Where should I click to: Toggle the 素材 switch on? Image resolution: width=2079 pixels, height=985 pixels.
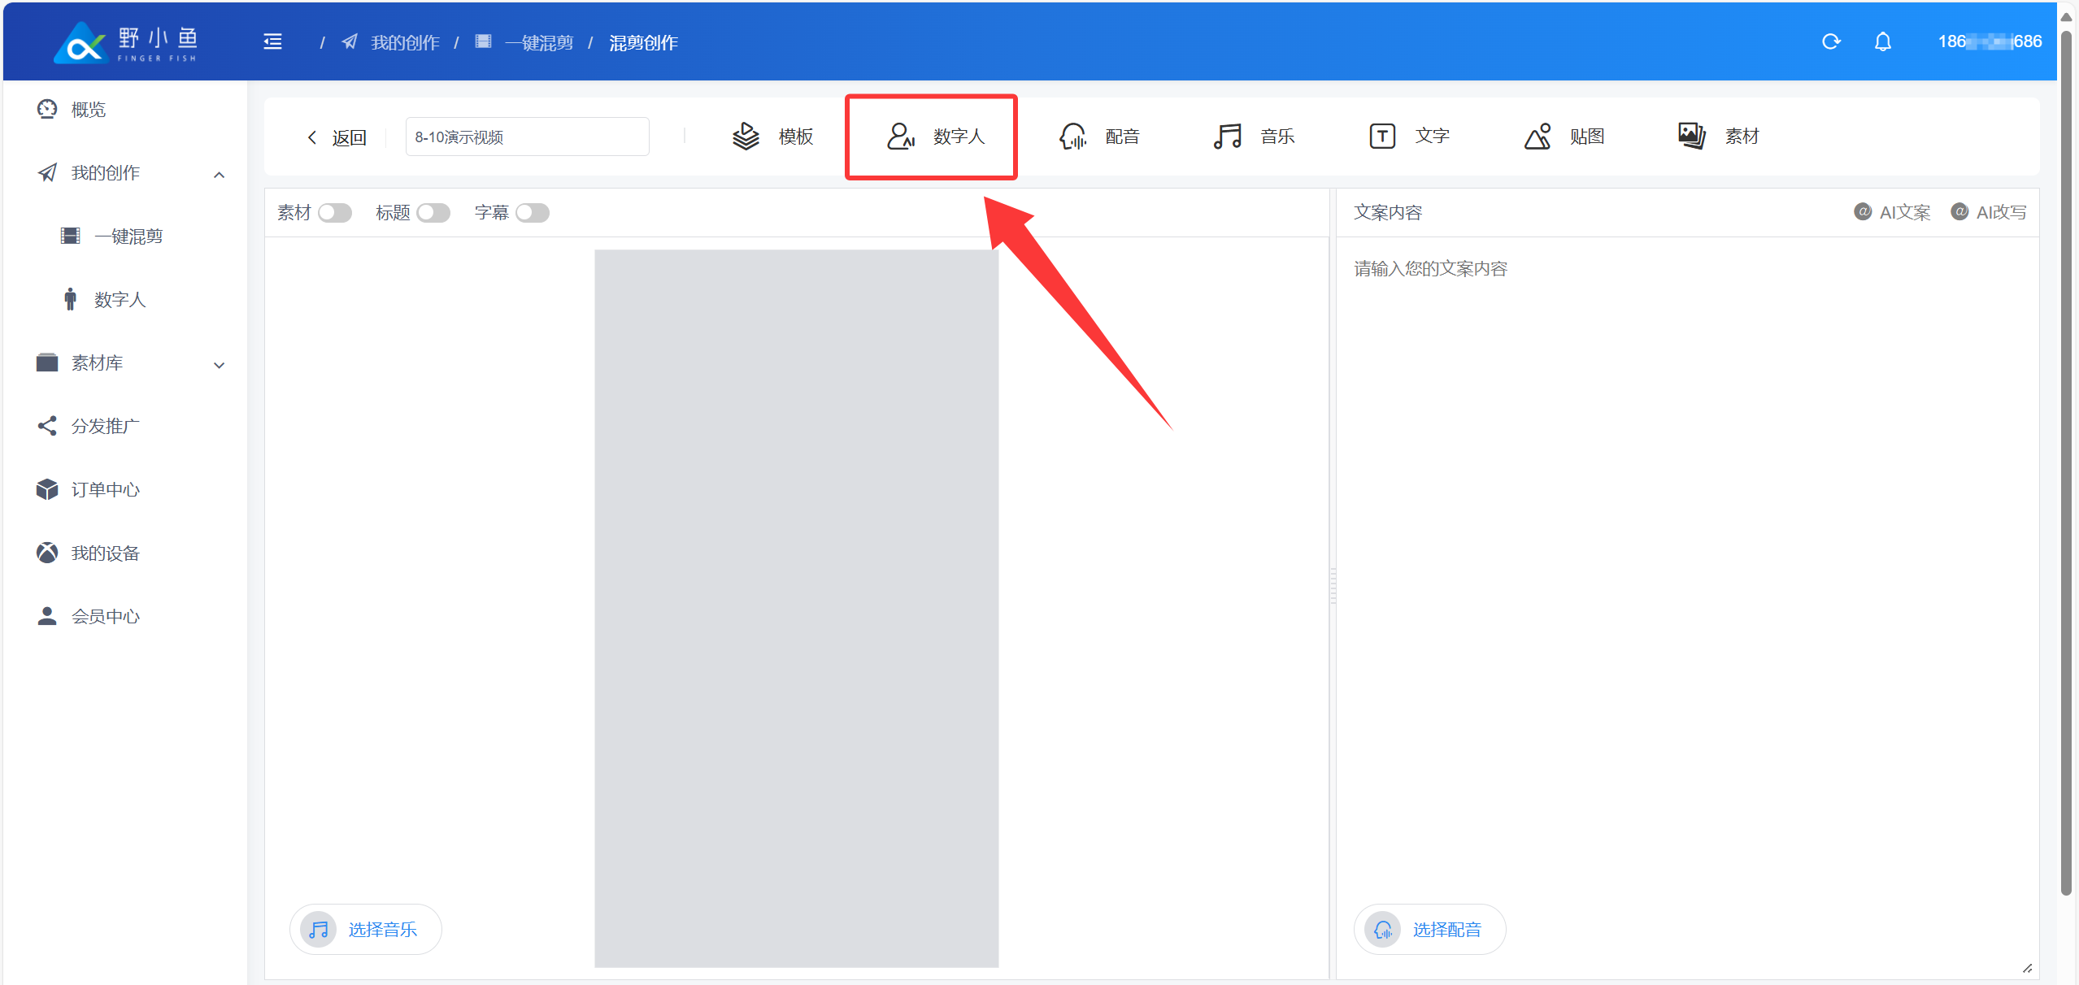[334, 213]
